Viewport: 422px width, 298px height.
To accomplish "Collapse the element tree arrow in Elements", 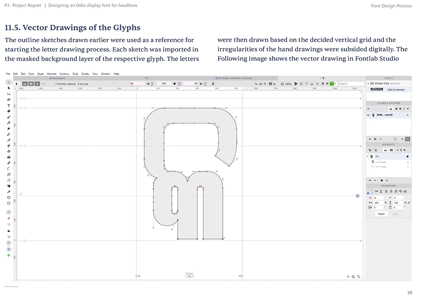I will (368, 156).
